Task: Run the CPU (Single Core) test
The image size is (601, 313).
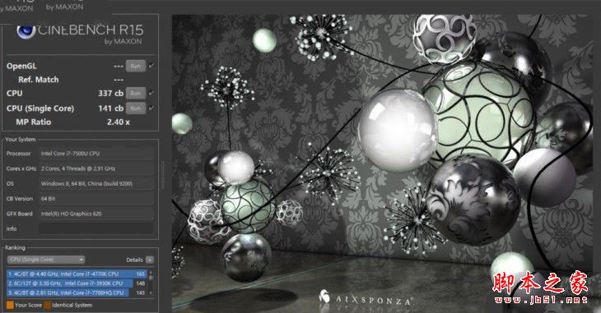Action: (136, 108)
